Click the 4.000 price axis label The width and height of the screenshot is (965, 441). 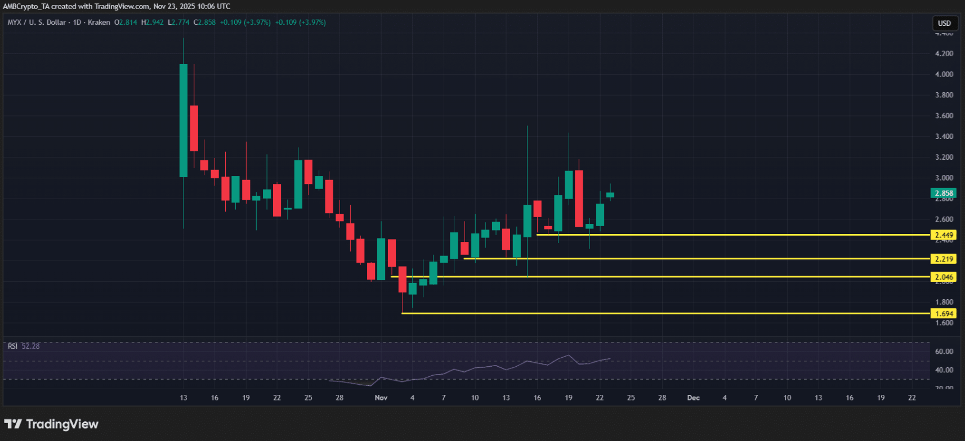pyautogui.click(x=944, y=74)
